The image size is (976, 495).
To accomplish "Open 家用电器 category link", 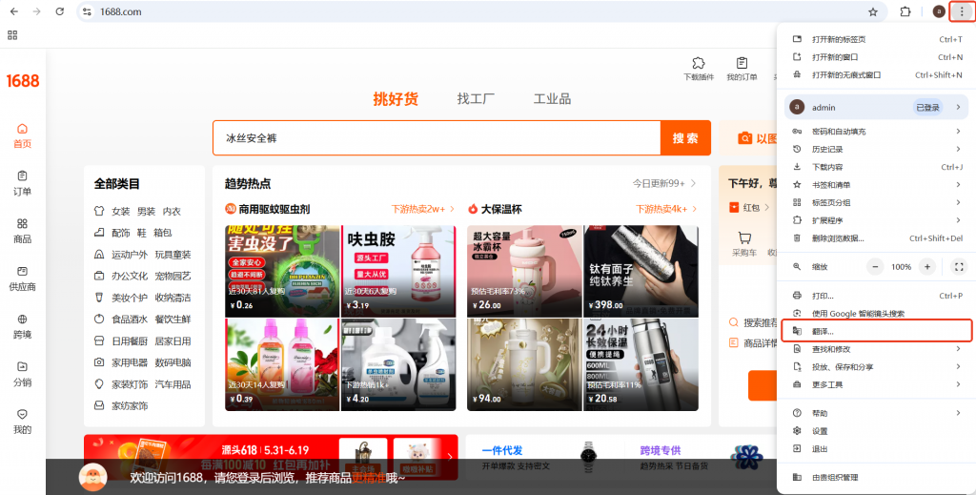I will coord(130,362).
